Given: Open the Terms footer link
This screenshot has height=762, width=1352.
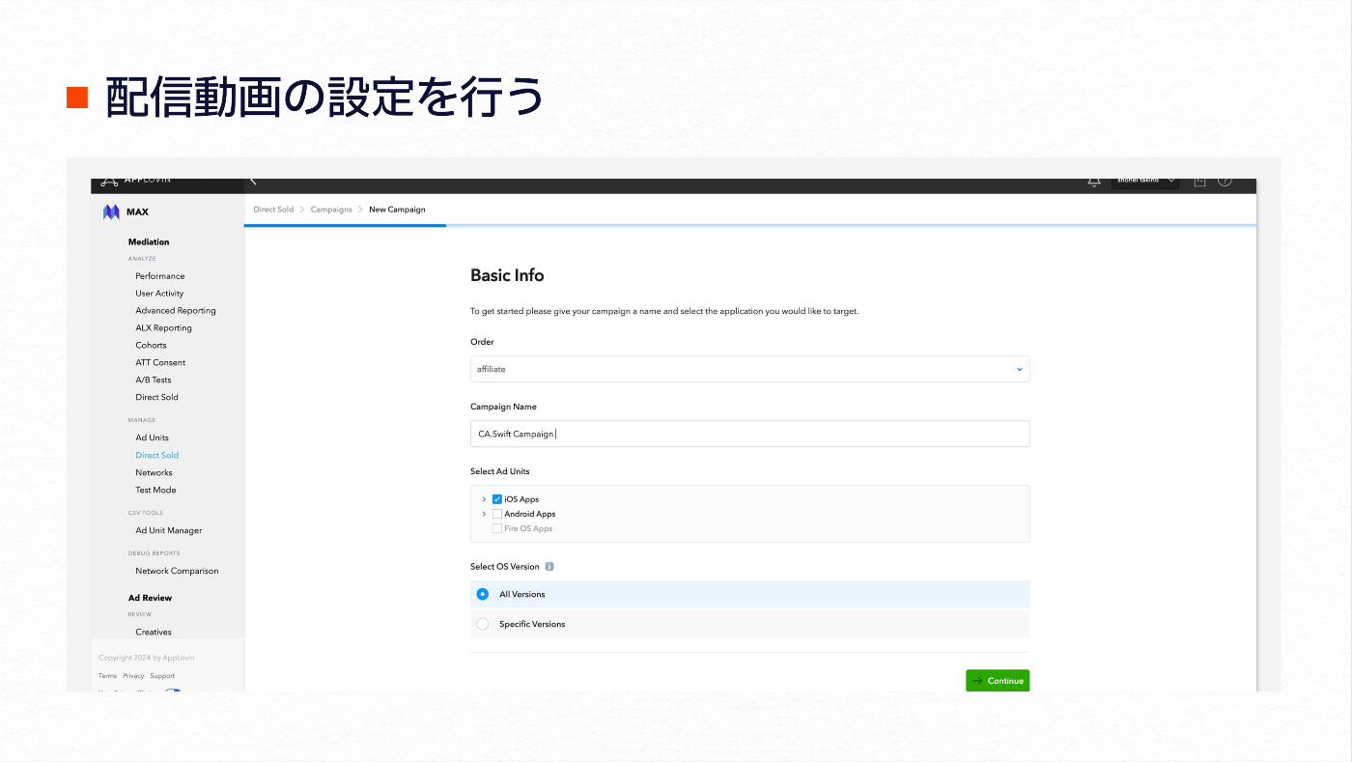Looking at the screenshot, I should pos(107,676).
